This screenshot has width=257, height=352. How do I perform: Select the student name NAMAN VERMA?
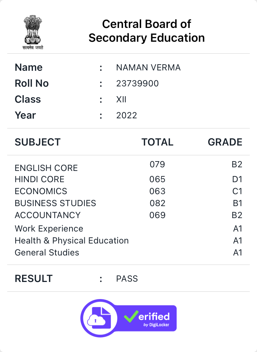click(148, 67)
